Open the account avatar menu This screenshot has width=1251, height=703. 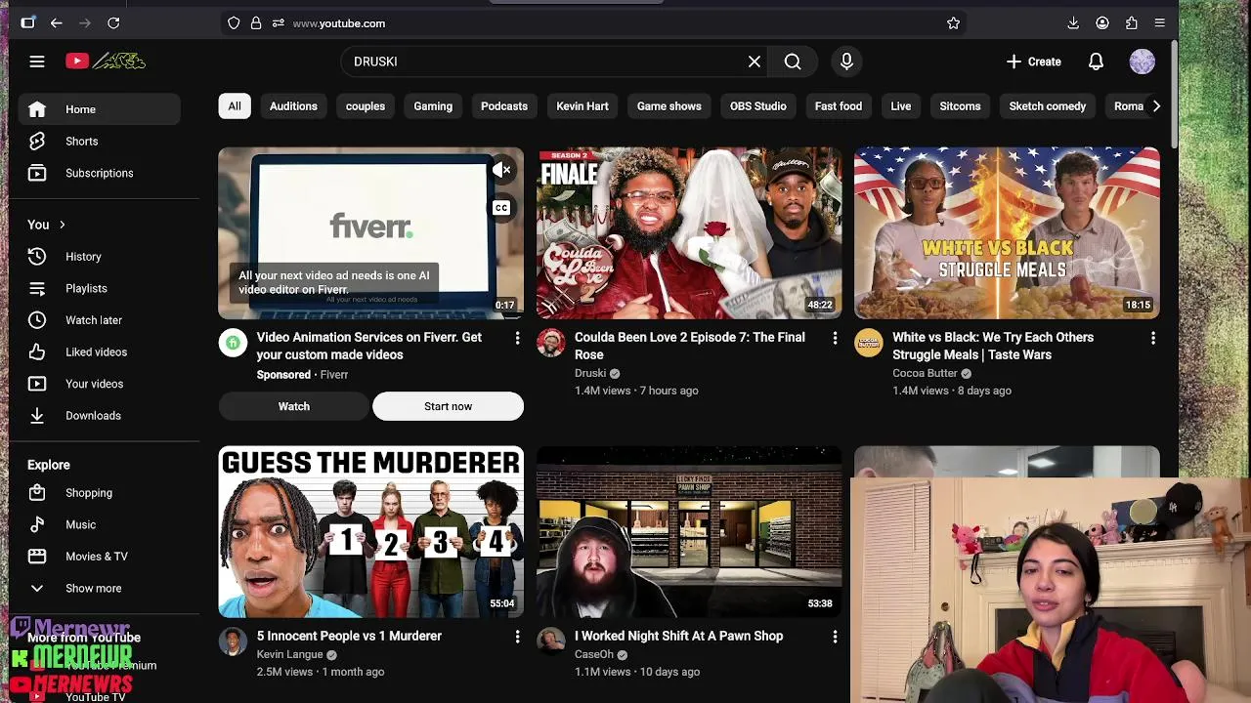click(x=1142, y=62)
